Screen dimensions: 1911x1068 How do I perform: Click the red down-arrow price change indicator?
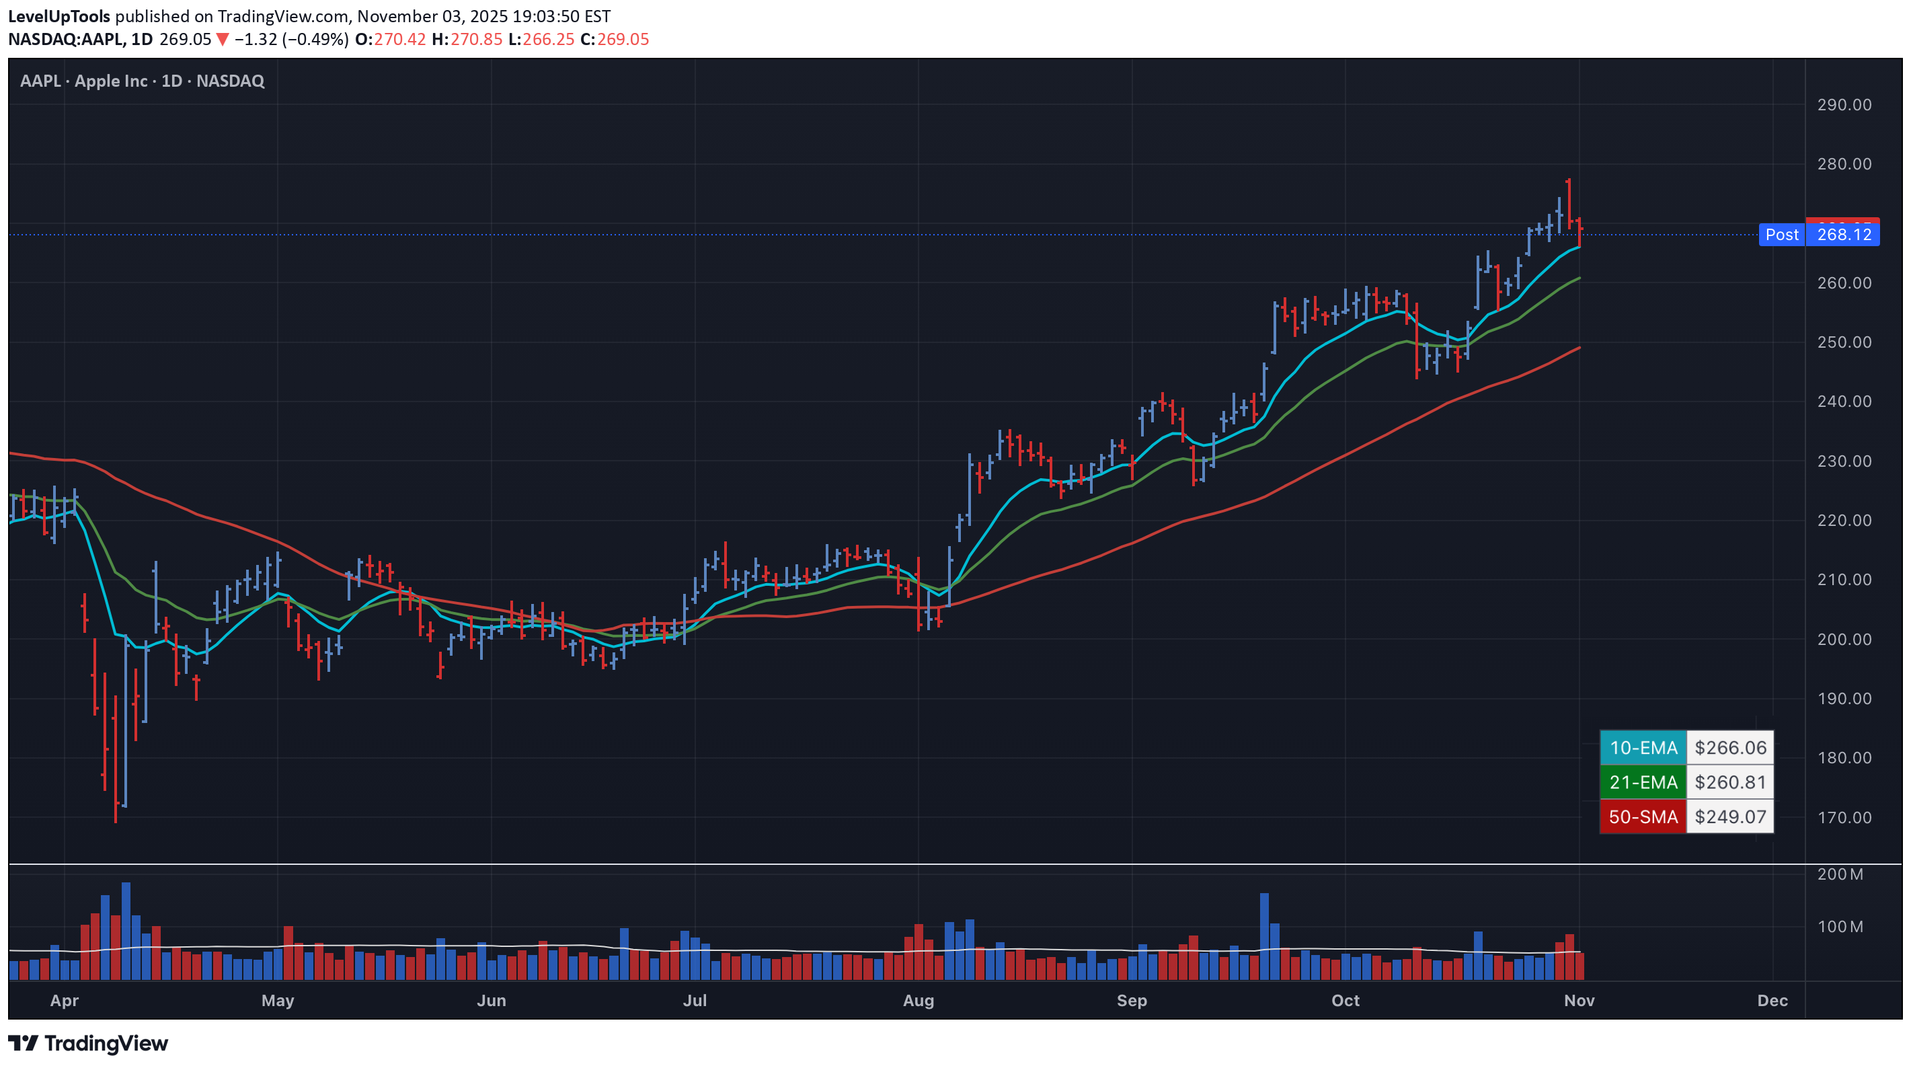point(222,39)
